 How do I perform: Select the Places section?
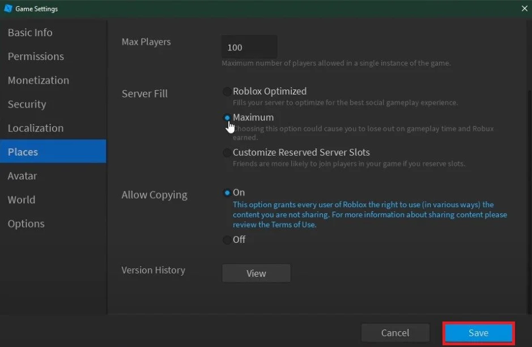[x=53, y=152]
